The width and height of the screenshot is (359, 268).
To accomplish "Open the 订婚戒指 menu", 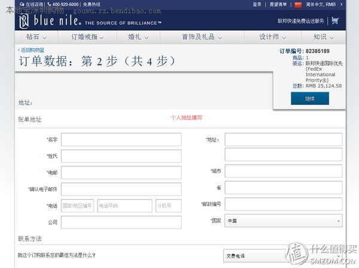I will pyautogui.click(x=87, y=37).
